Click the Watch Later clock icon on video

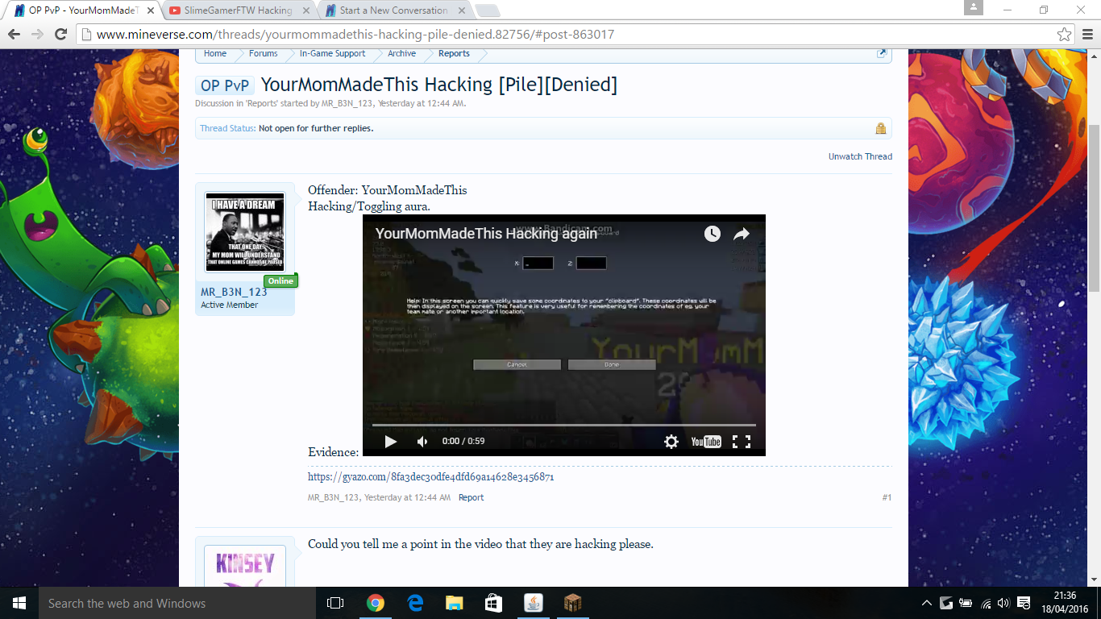click(713, 234)
